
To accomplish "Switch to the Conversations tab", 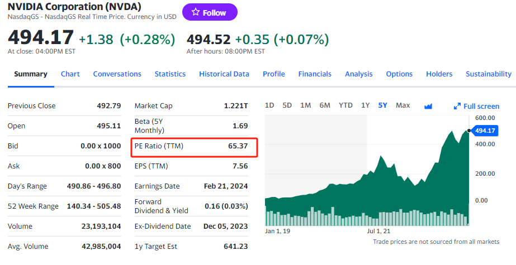I will (117, 74).
